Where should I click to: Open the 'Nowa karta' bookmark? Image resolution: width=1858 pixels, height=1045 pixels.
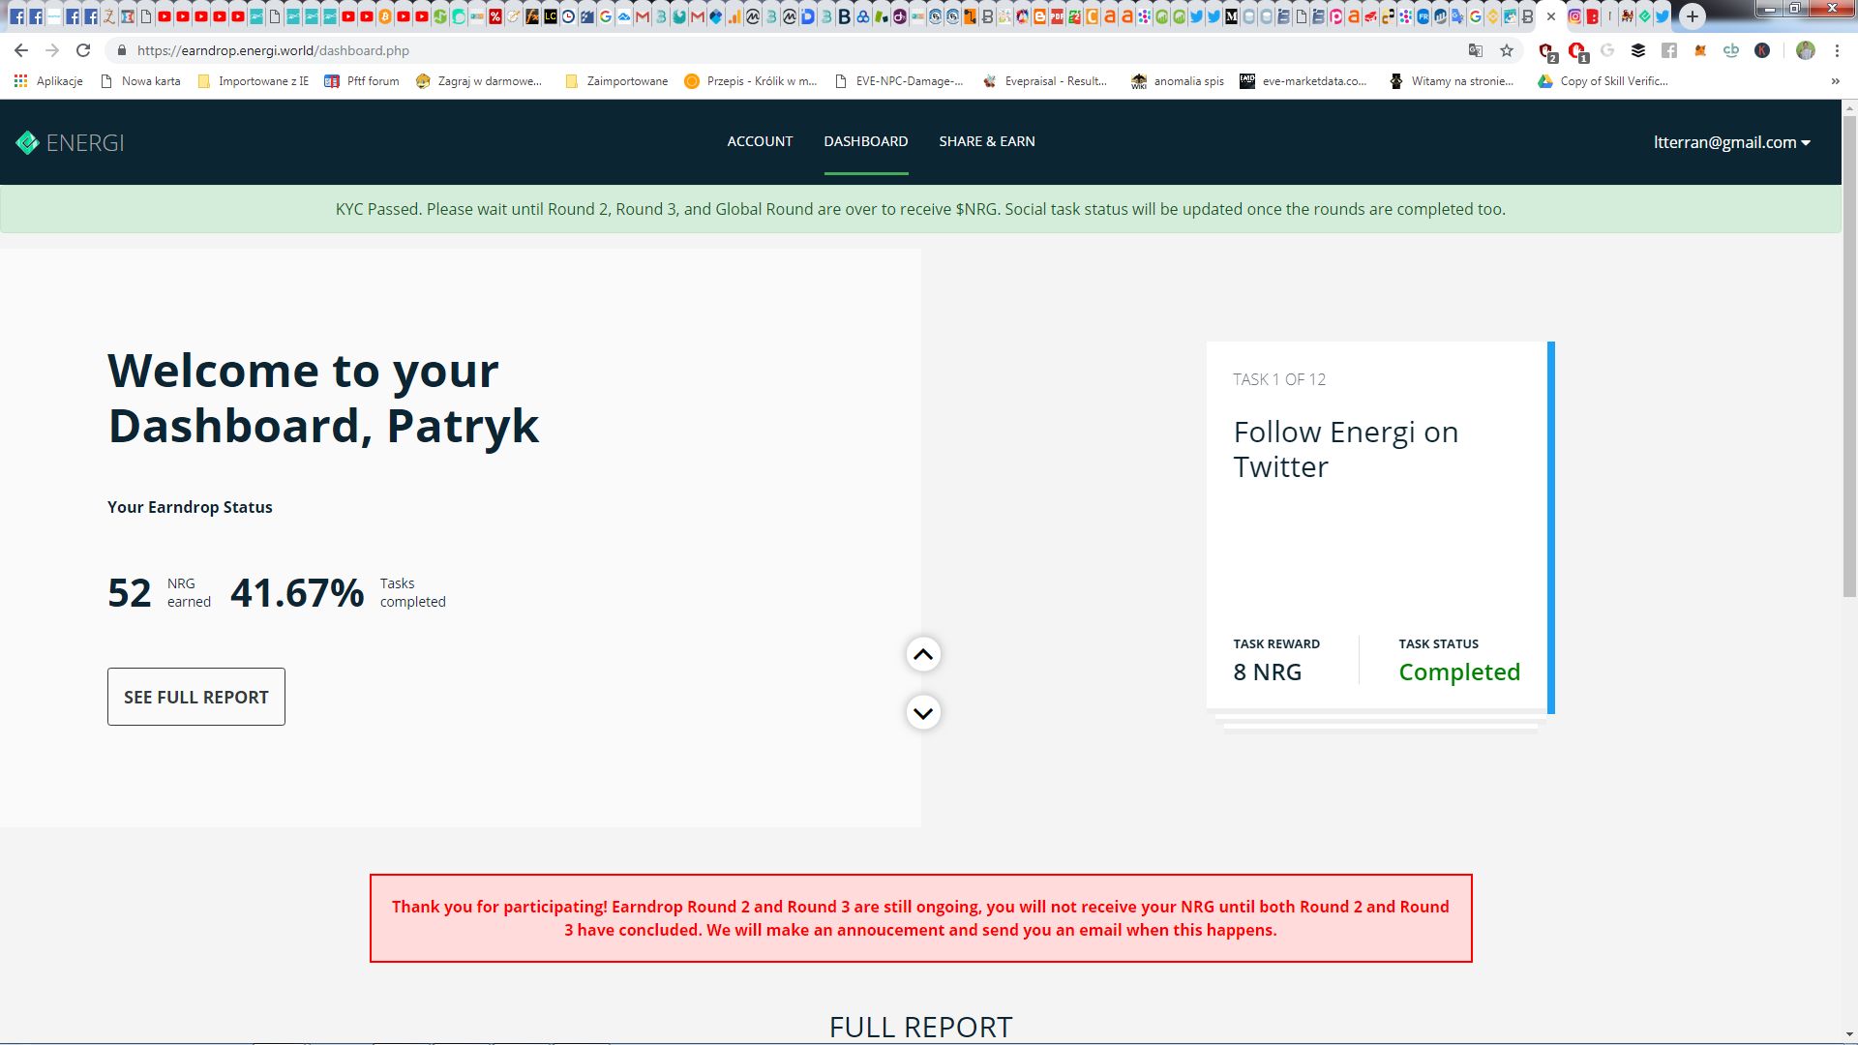tap(140, 81)
